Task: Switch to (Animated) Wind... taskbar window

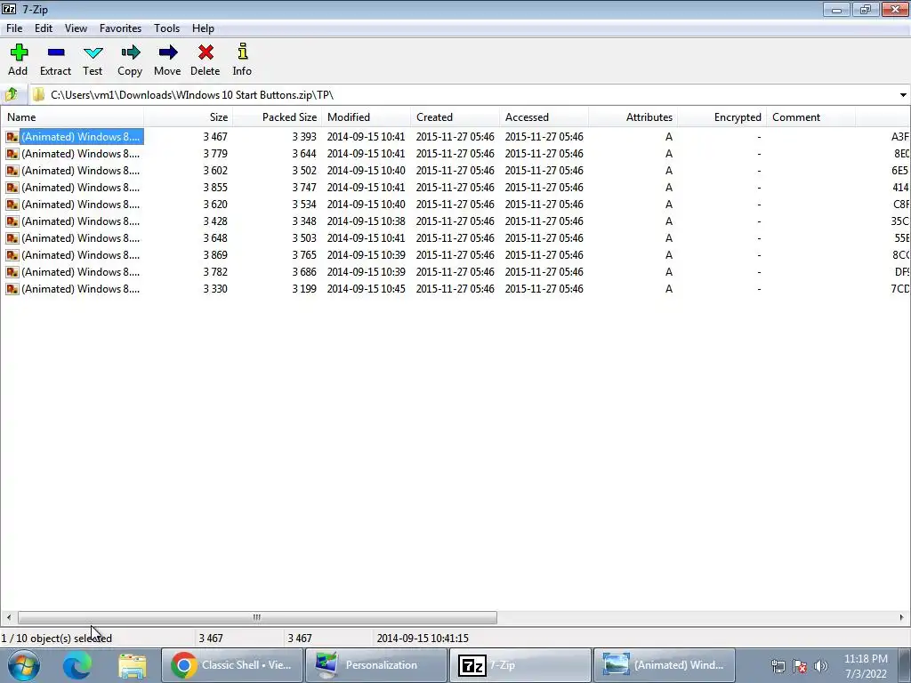Action: 664,665
